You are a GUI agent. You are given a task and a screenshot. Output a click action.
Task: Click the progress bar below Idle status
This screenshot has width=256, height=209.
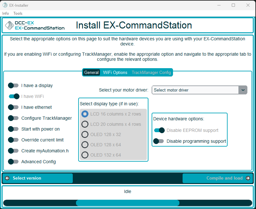point(128,203)
